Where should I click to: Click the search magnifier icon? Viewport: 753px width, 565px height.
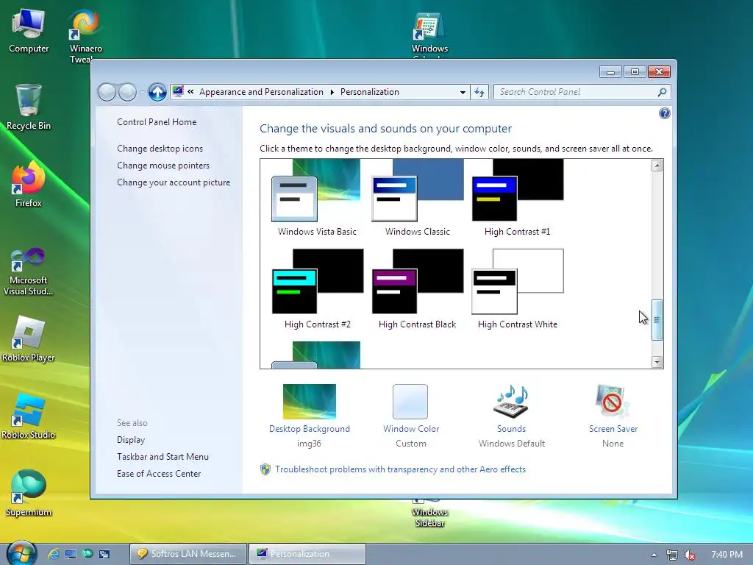[662, 92]
